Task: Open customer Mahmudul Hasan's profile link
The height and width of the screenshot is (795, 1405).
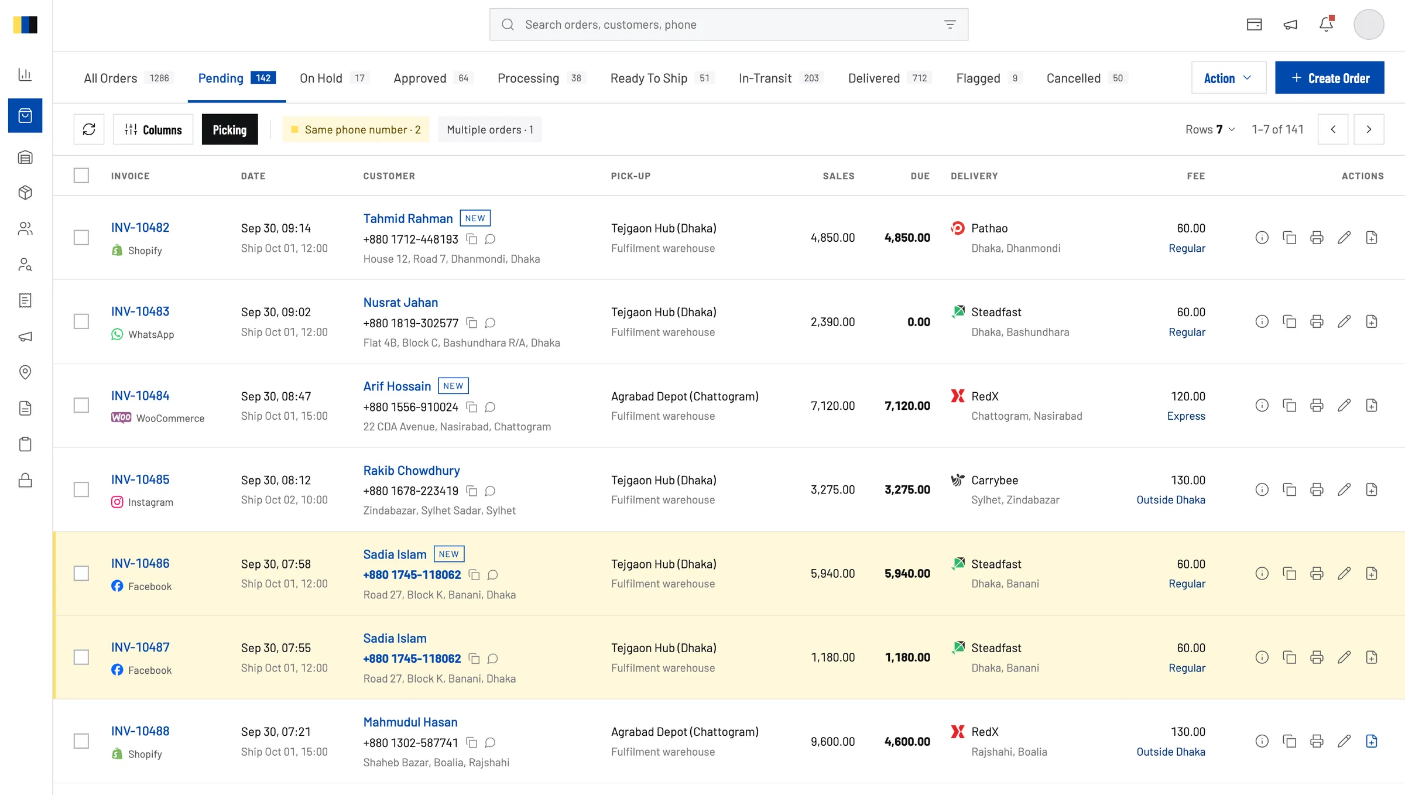Action: [x=410, y=722]
